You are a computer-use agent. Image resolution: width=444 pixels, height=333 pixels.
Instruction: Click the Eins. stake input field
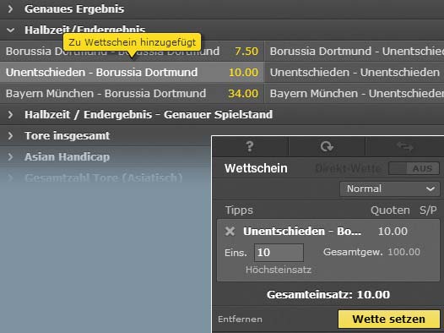click(x=279, y=253)
